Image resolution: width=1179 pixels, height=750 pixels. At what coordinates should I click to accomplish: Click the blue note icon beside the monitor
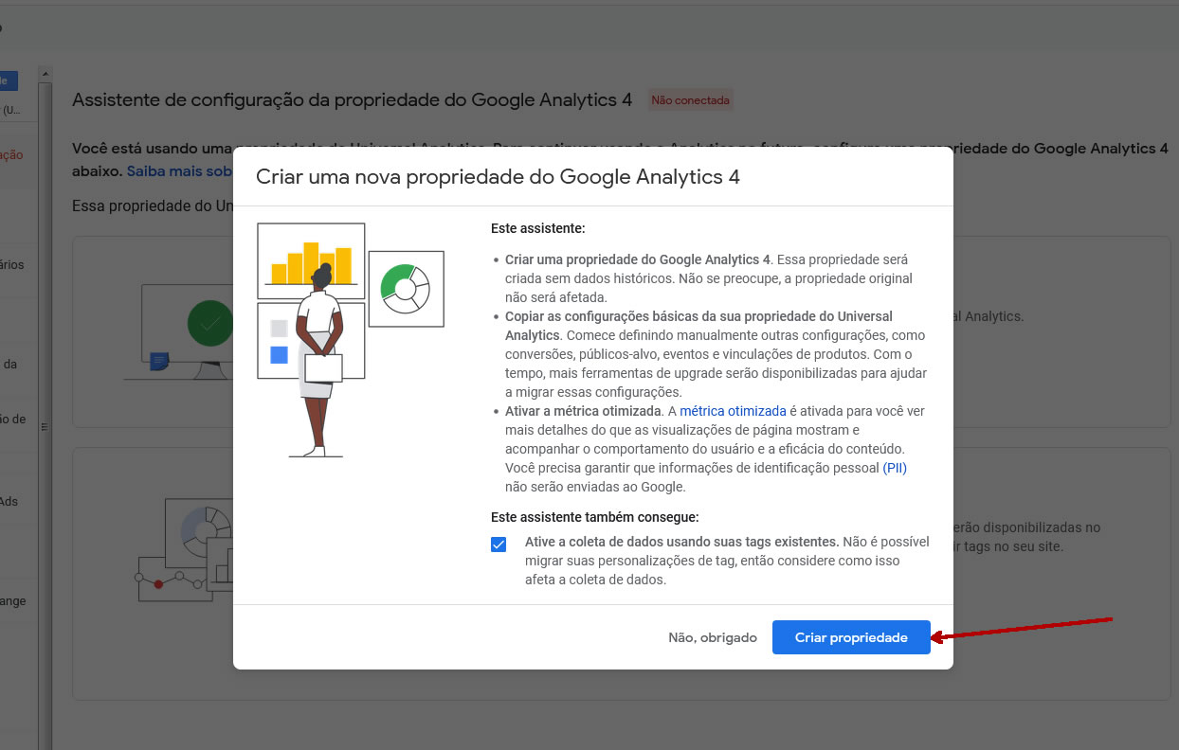[159, 361]
